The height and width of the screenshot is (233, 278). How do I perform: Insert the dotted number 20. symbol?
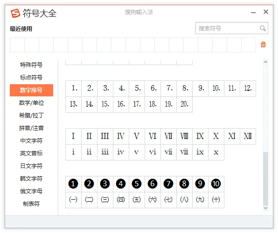point(184,104)
